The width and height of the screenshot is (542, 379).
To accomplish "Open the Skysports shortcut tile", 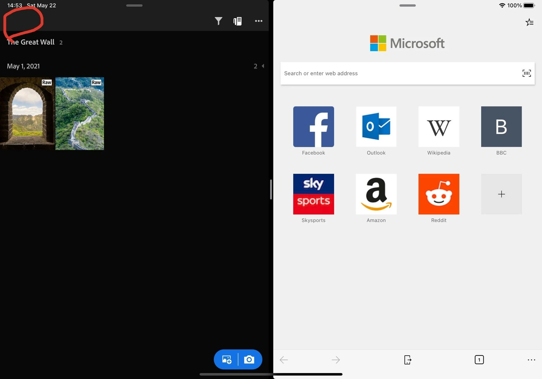I will 314,194.
